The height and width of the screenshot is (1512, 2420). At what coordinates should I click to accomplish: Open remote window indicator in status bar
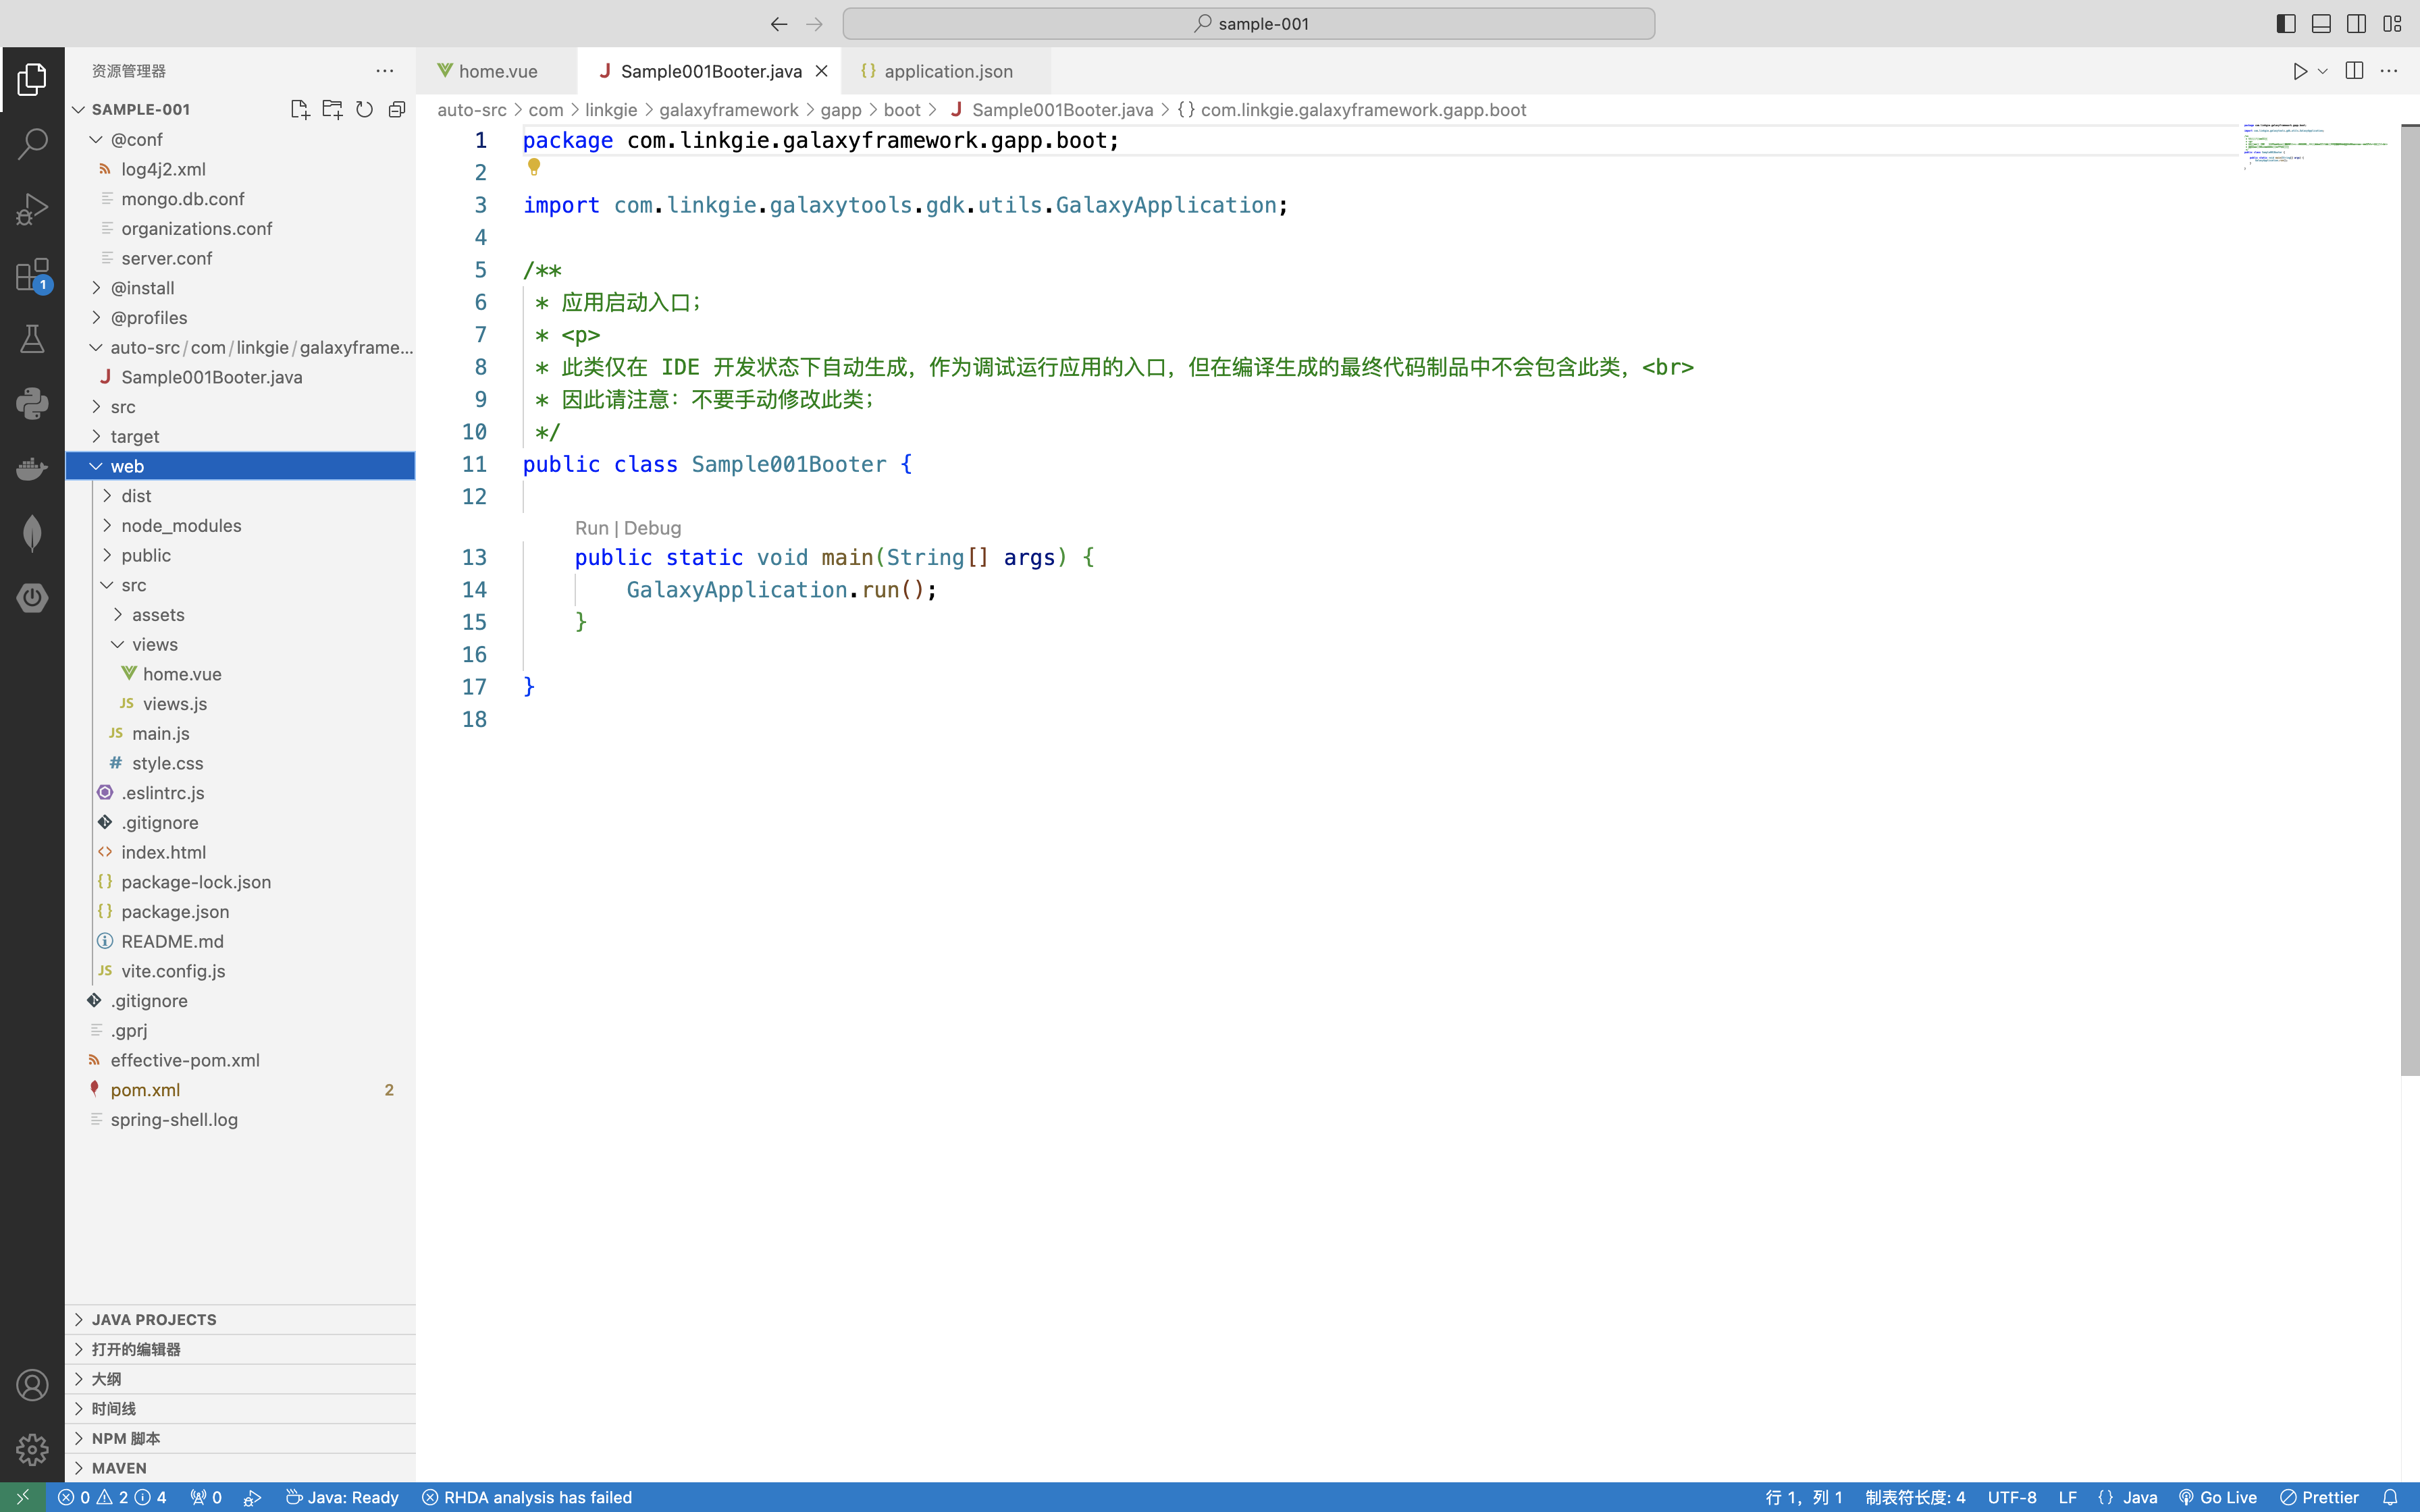(x=22, y=1497)
